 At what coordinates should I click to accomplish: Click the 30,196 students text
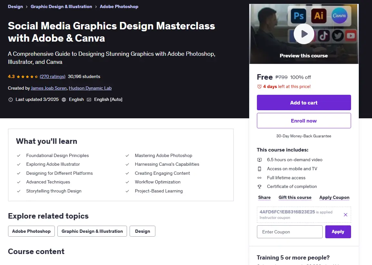84,77
